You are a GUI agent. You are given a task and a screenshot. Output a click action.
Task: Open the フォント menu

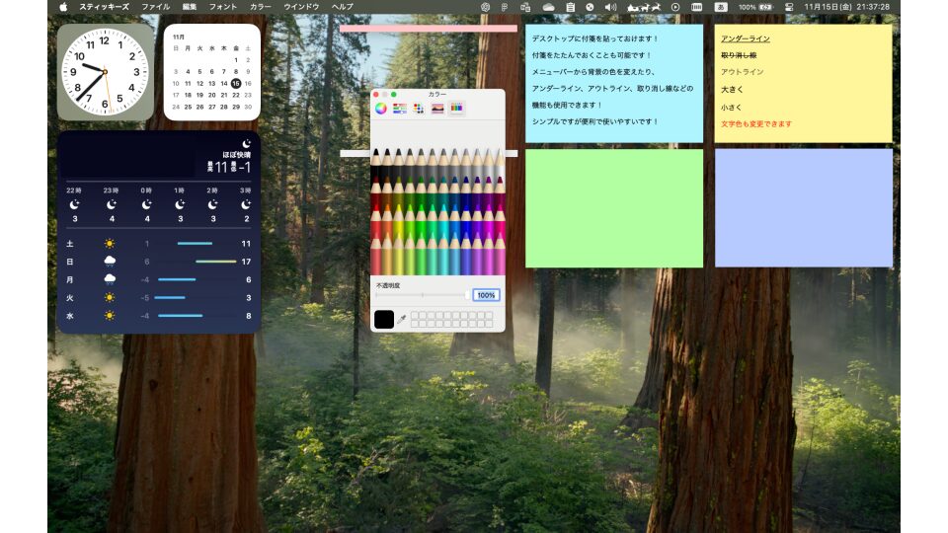pos(223,7)
